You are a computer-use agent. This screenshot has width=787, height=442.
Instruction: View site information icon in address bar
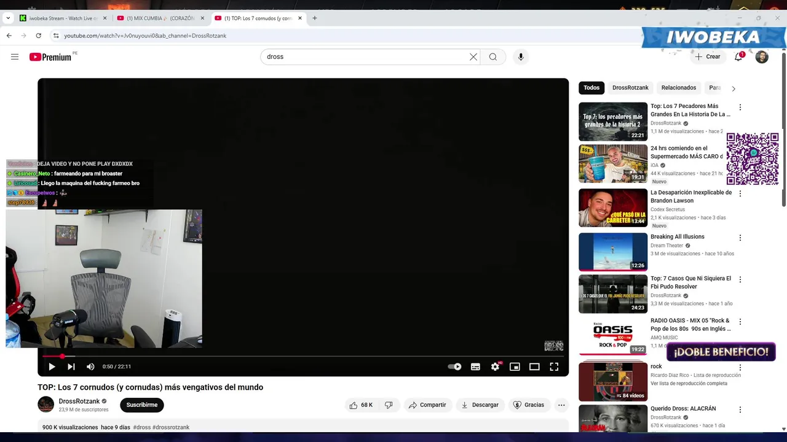55,36
